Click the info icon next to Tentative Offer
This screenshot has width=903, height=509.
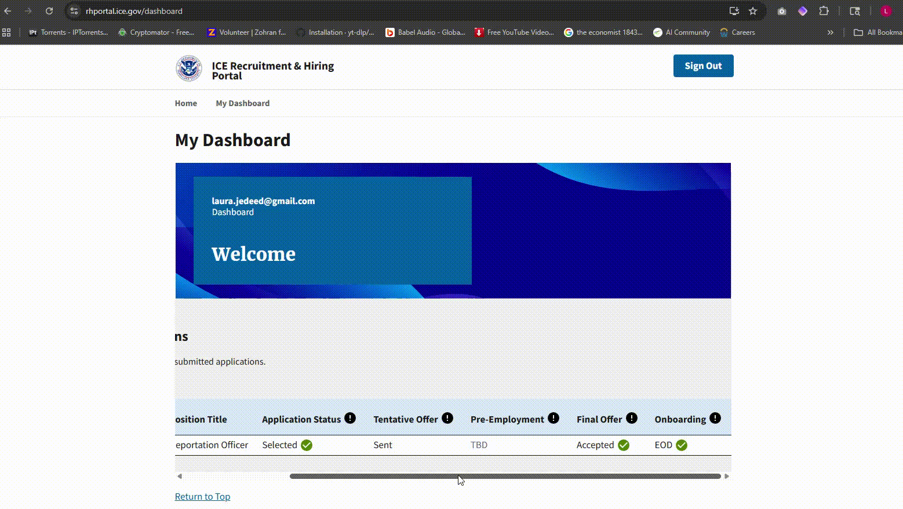click(447, 418)
